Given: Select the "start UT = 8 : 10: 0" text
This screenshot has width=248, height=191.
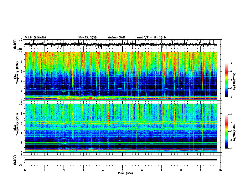Looking at the screenshot, I should pyautogui.click(x=151, y=37).
